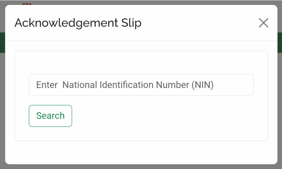282x169 pixels.
Task: Click the gray backdrop below the dialog
Action: click(141, 167)
